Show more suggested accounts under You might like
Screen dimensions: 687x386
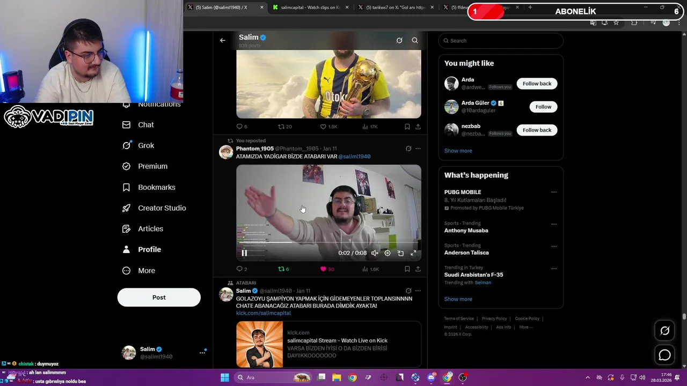(458, 151)
